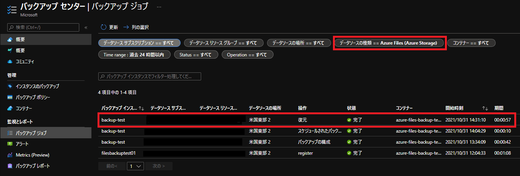This screenshot has height=176, width=520.
Task: Click the コミュニティ sidebar icon
Action: 10,61
